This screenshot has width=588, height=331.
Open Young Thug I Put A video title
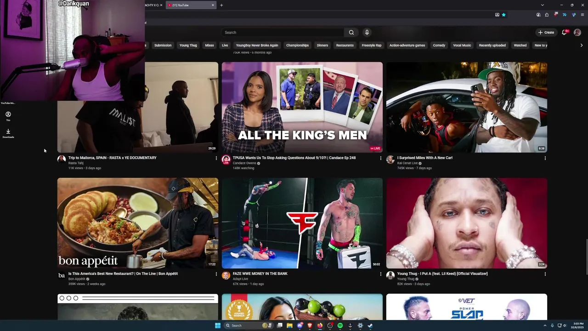(442, 274)
